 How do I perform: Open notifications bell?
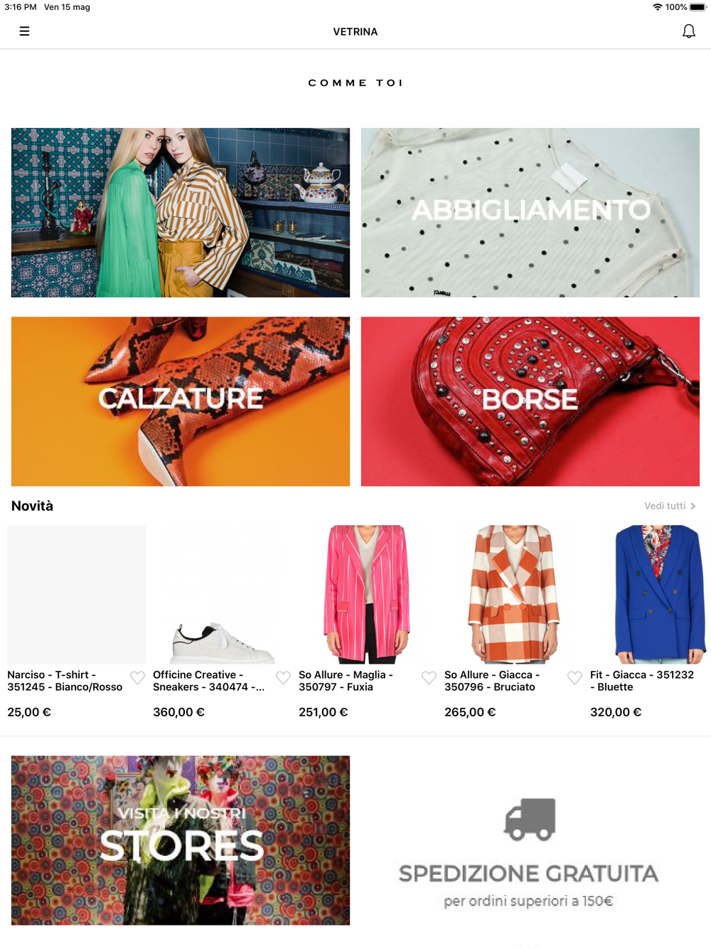coord(688,31)
